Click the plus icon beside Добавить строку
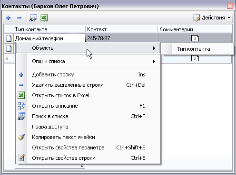 (x=21, y=74)
